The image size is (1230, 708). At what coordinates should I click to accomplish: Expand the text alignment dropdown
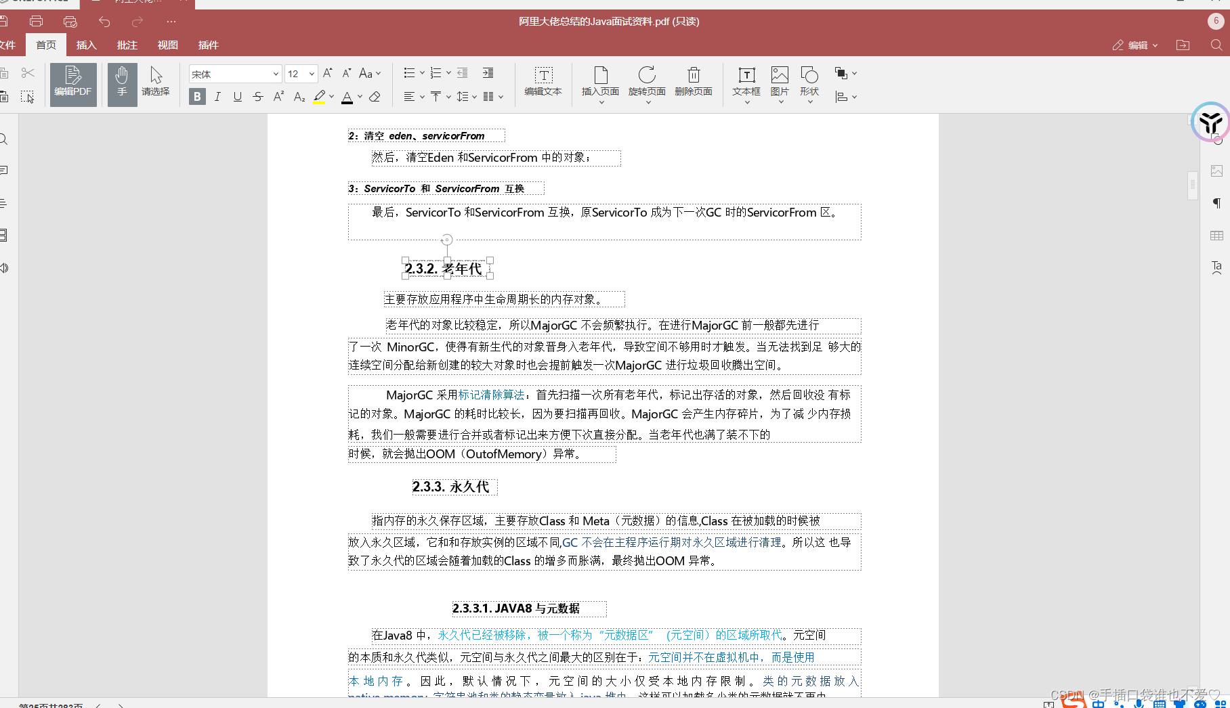422,97
